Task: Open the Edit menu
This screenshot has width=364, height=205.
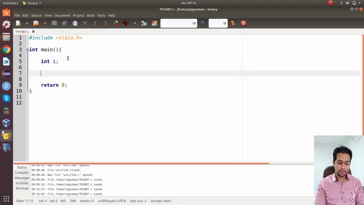Action: pyautogui.click(x=26, y=15)
